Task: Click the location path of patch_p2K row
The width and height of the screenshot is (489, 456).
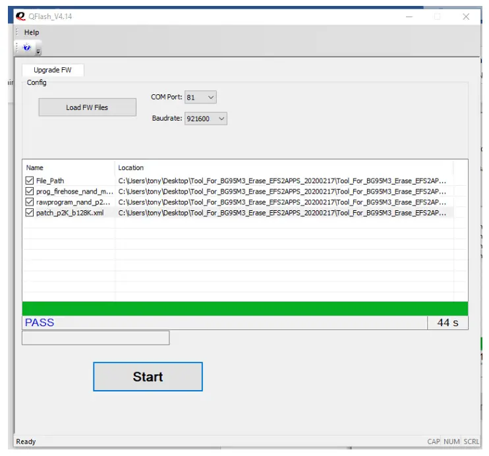Action: (x=282, y=213)
